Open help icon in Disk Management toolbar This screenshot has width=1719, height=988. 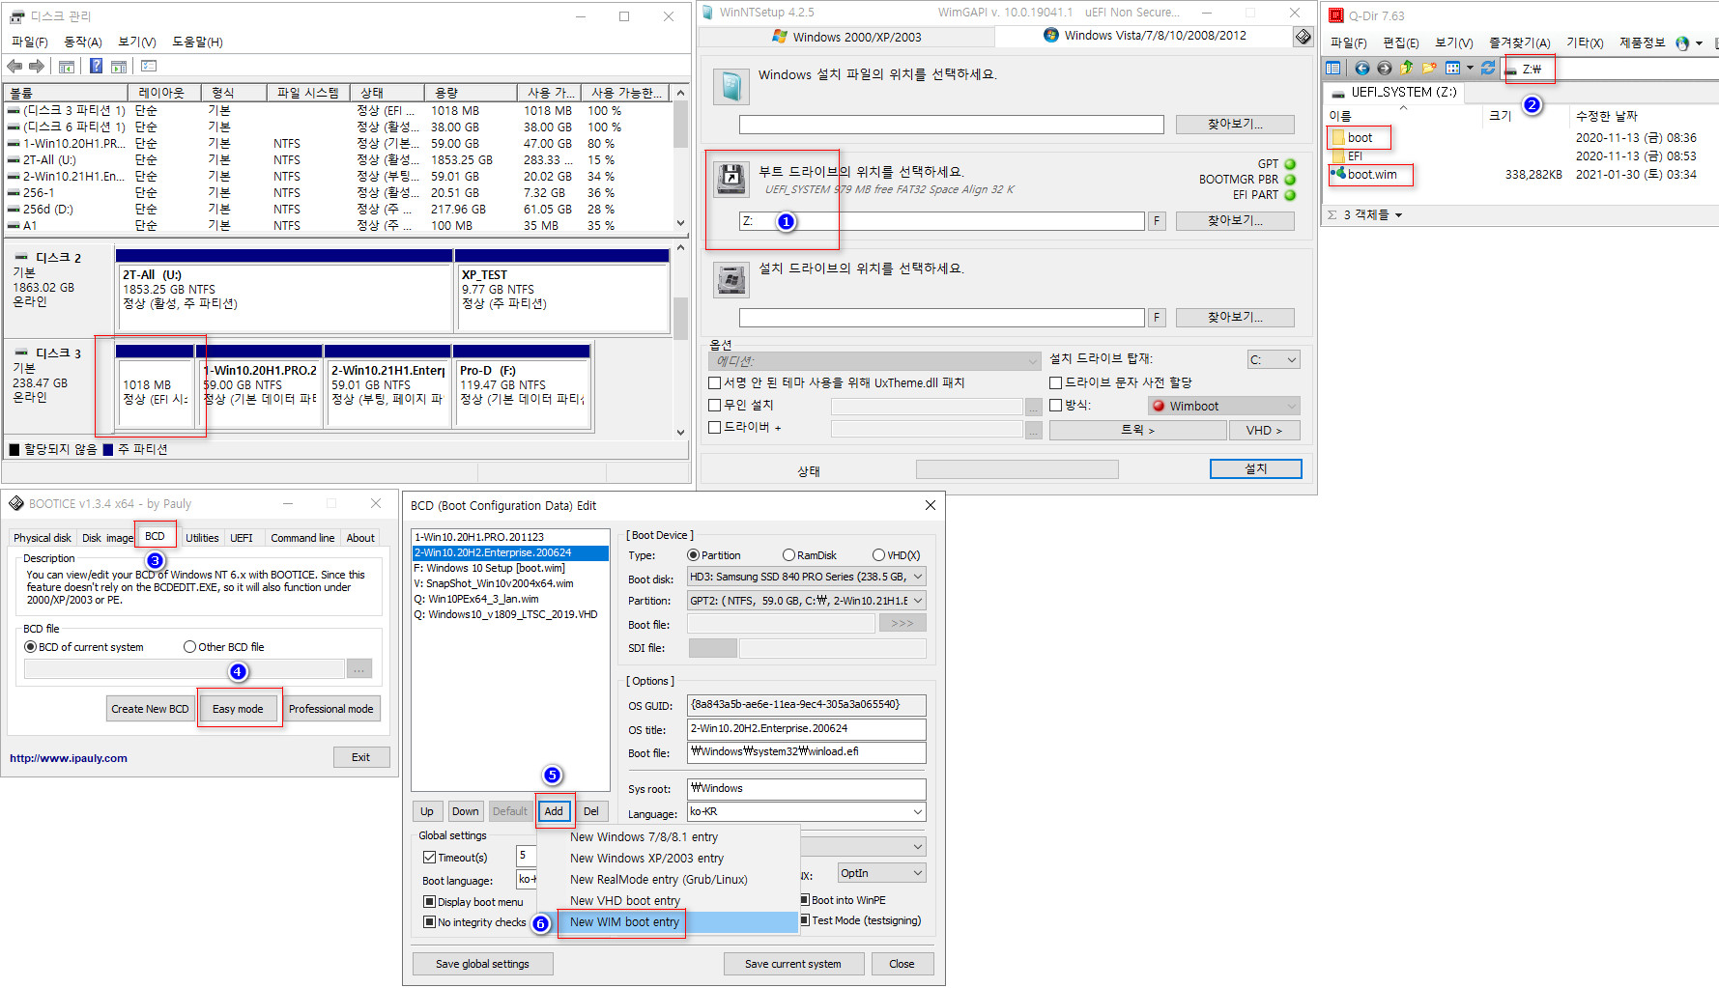96,66
